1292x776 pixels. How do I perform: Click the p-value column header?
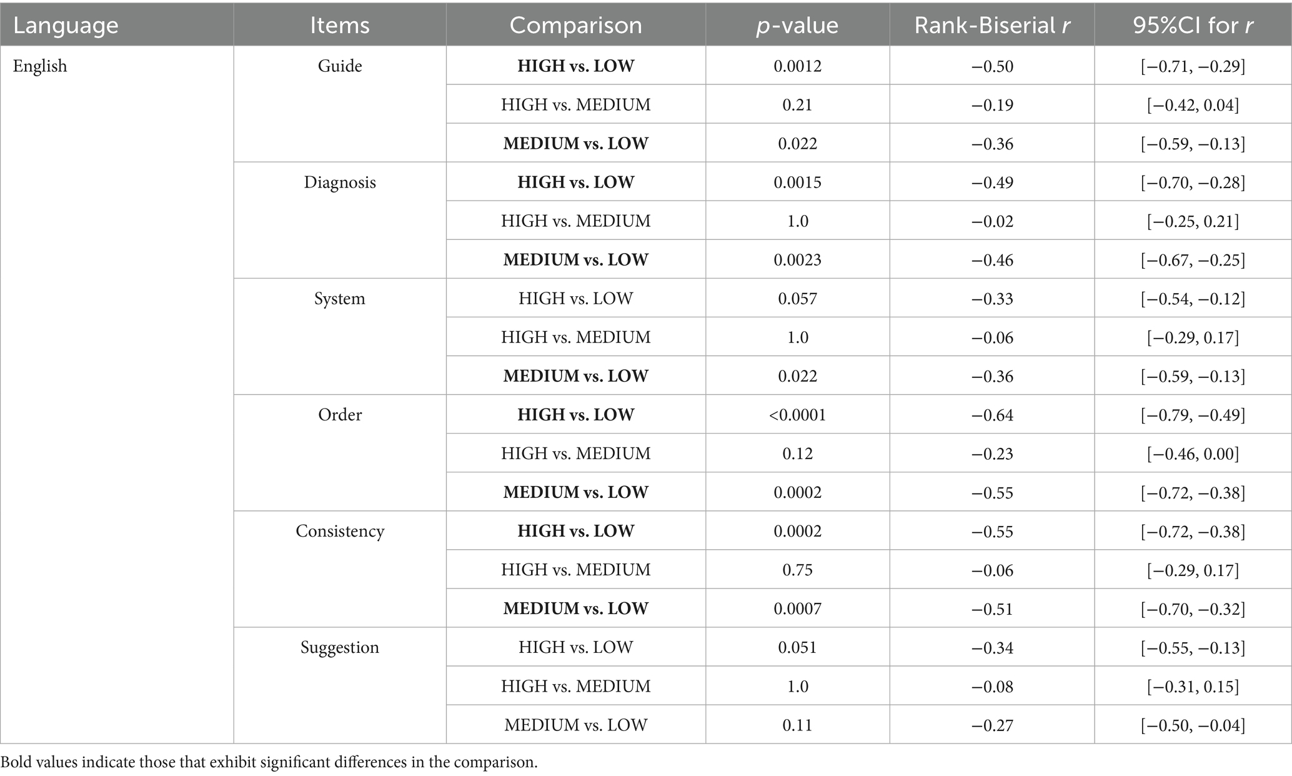click(797, 25)
